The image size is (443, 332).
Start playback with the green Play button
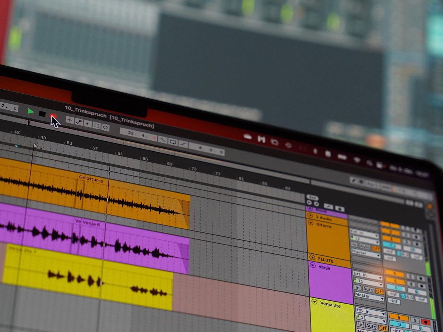(31, 111)
